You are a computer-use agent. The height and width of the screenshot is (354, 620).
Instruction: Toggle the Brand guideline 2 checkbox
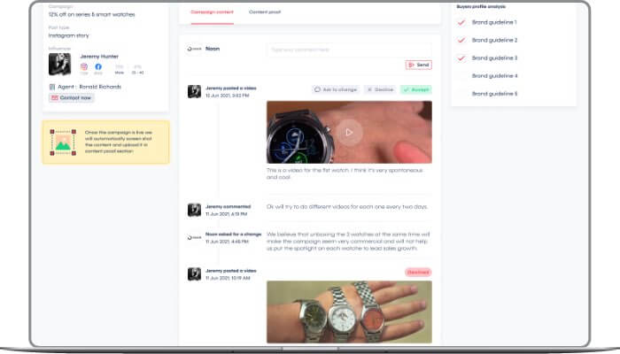459,40
